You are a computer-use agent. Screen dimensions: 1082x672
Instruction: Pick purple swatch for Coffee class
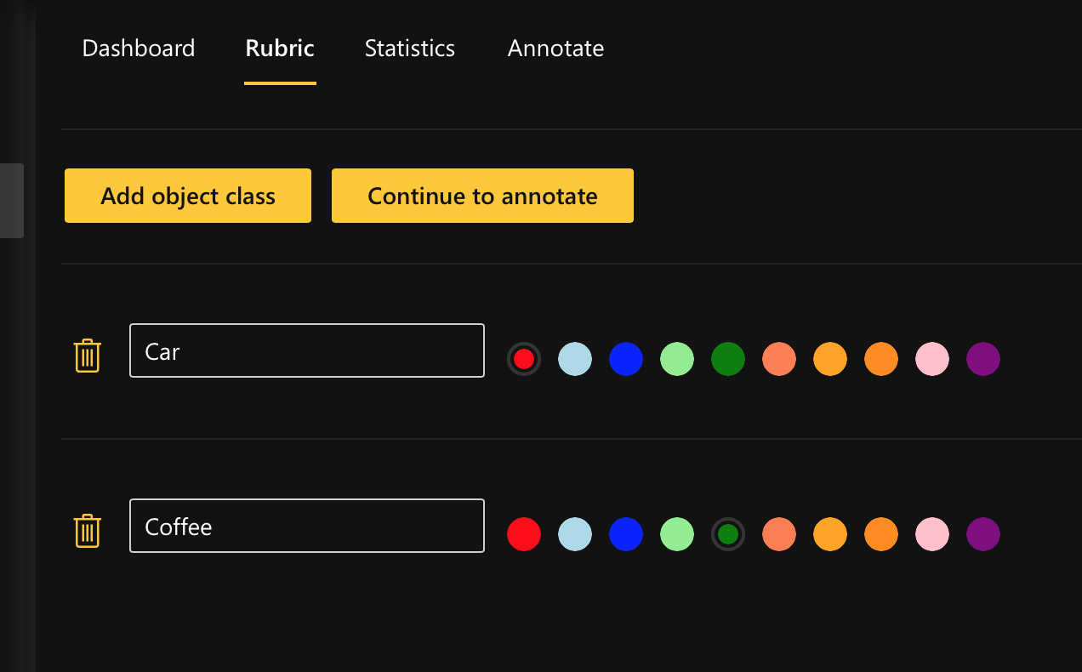[x=983, y=534]
